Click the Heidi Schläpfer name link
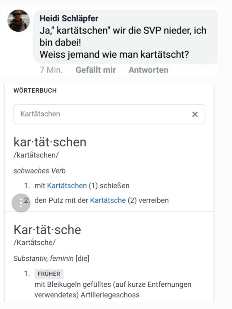232x309 pixels. (69, 18)
